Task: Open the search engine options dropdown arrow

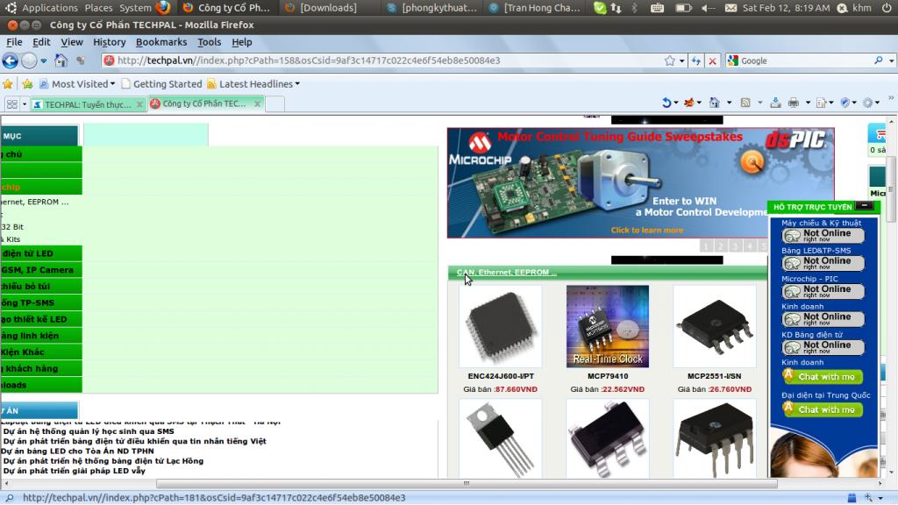Action: (892, 60)
